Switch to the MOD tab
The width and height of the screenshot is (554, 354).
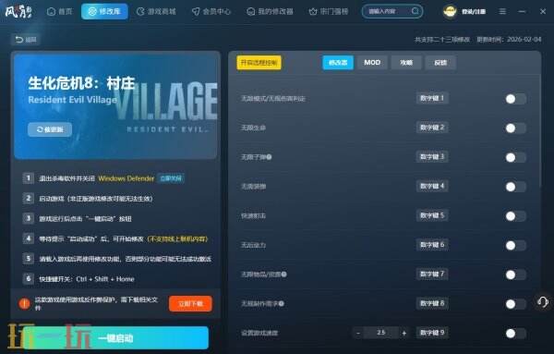point(372,63)
